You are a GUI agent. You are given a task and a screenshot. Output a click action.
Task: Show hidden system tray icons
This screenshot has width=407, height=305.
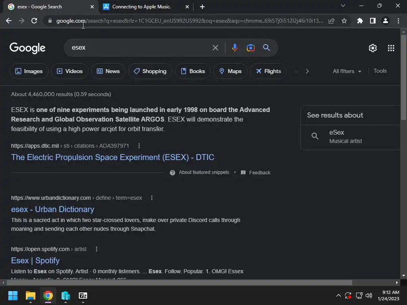click(x=339, y=295)
